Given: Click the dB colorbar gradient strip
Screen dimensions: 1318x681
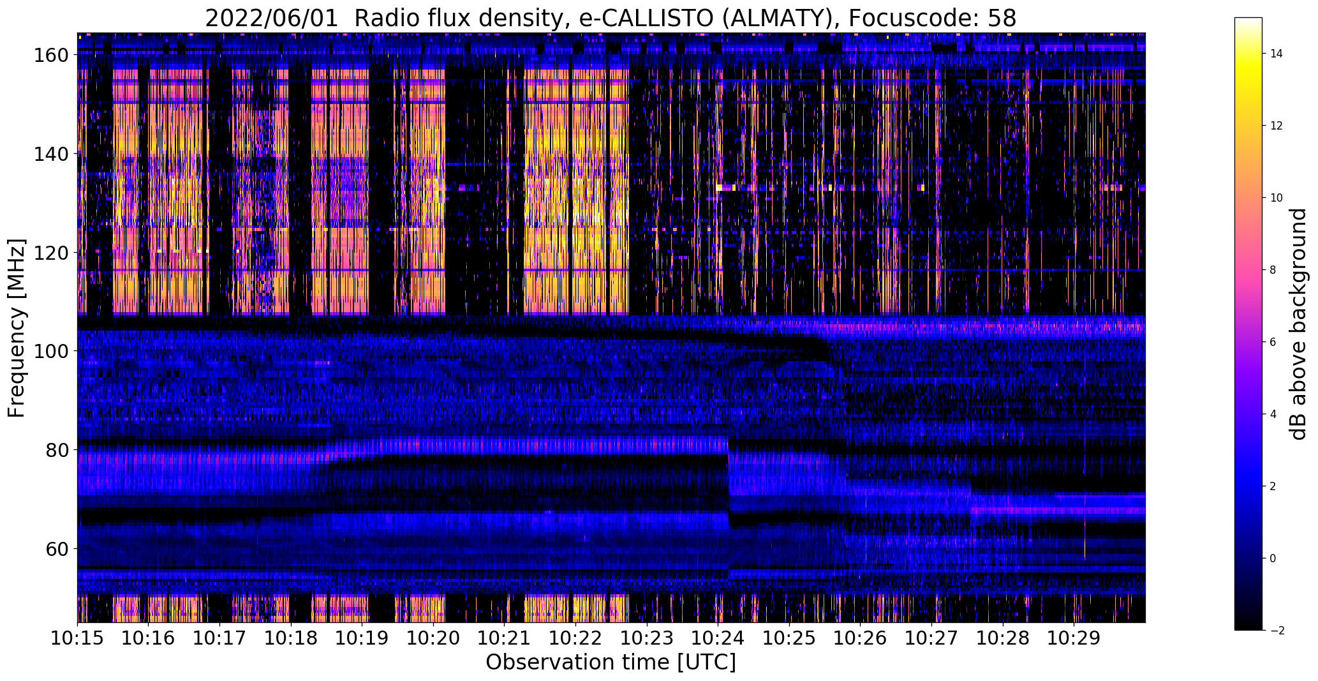Looking at the screenshot, I should 1248,324.
